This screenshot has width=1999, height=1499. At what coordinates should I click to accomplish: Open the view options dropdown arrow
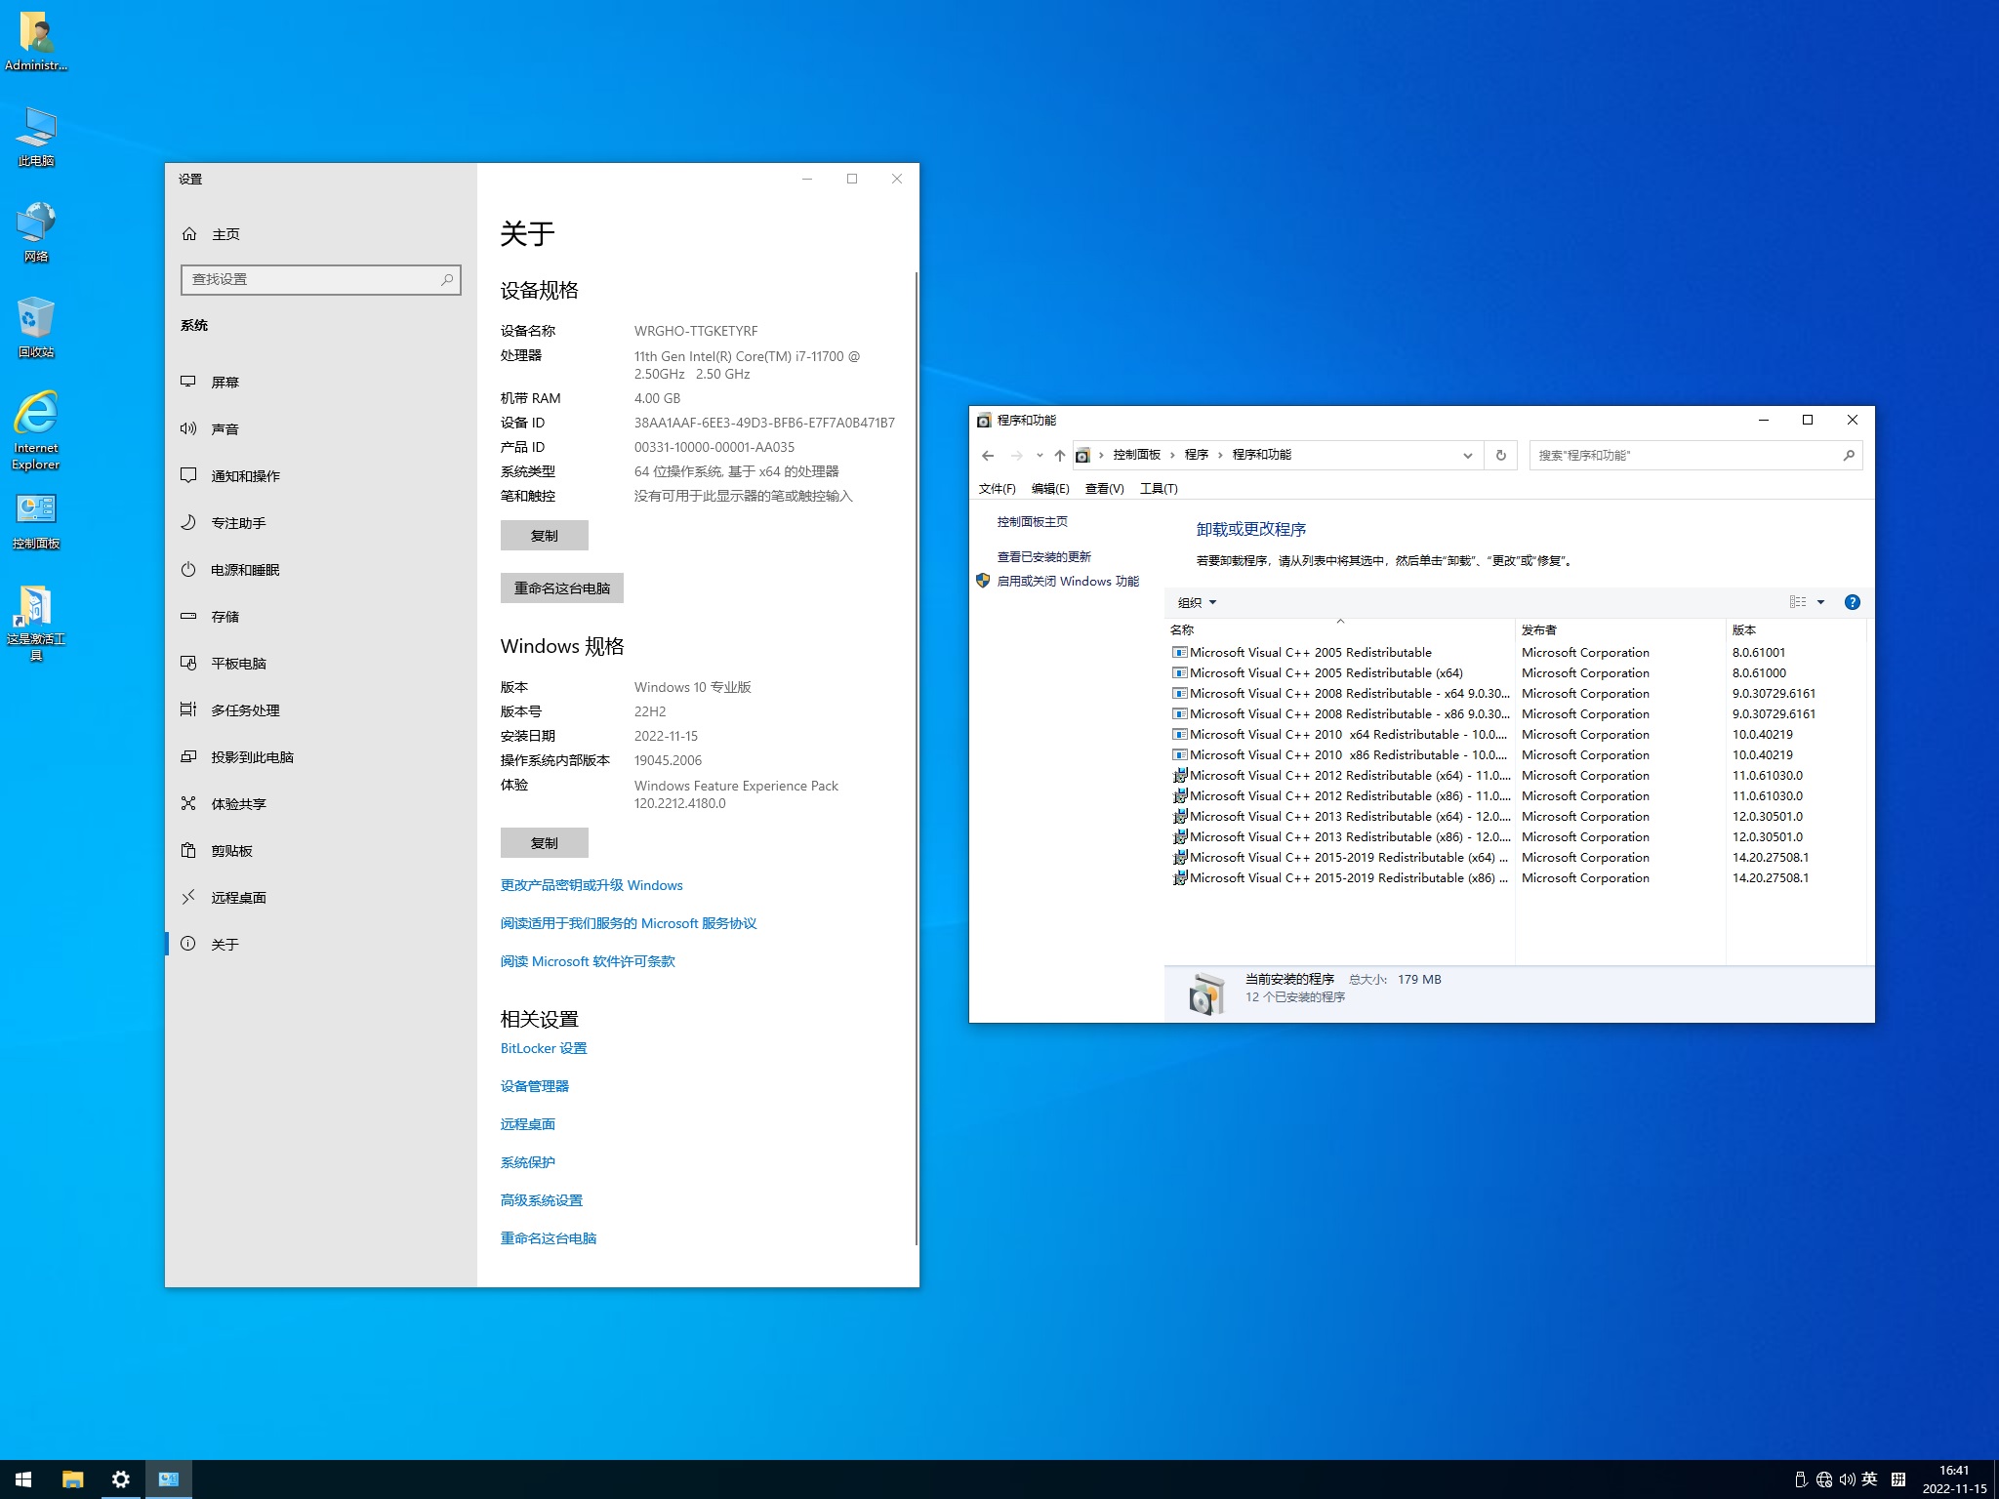pos(1820,602)
